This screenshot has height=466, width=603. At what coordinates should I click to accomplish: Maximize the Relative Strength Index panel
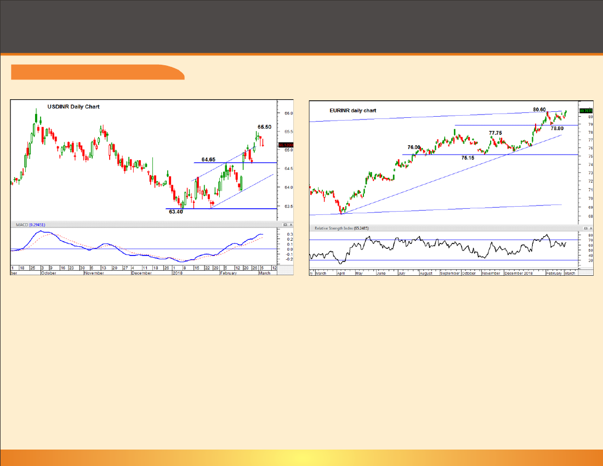coord(571,228)
